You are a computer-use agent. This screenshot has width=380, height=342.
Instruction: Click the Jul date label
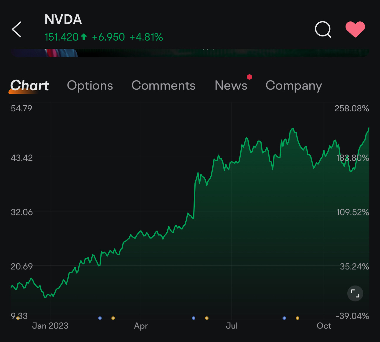point(232,326)
